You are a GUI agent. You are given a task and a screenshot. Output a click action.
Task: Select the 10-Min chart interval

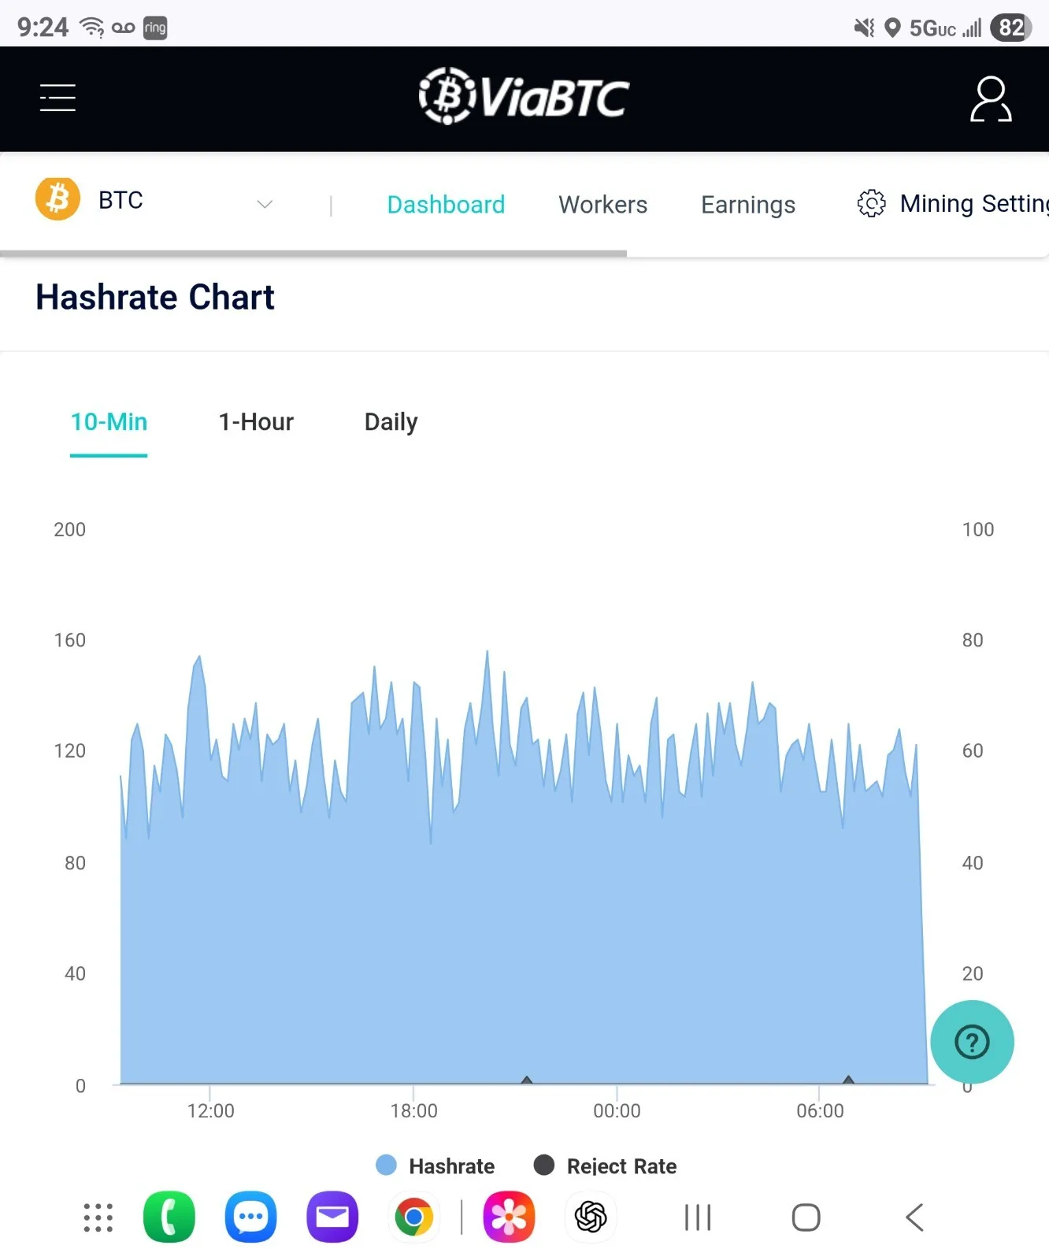(109, 422)
